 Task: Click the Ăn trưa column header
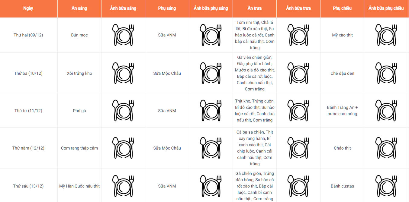255,8
